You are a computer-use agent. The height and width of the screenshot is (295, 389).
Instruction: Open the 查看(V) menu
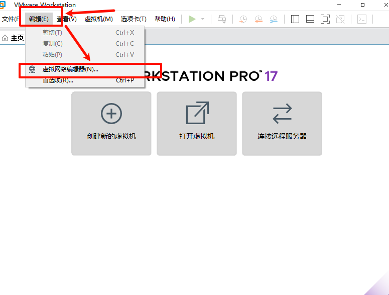(x=67, y=19)
